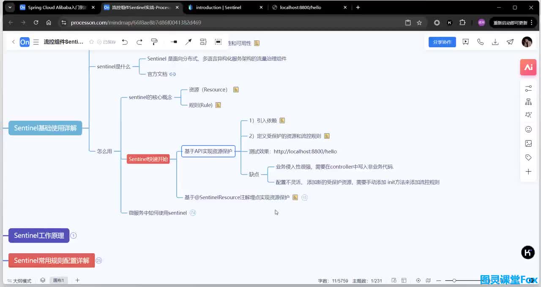
Task: Open the user avatar menu
Action: click(527, 42)
